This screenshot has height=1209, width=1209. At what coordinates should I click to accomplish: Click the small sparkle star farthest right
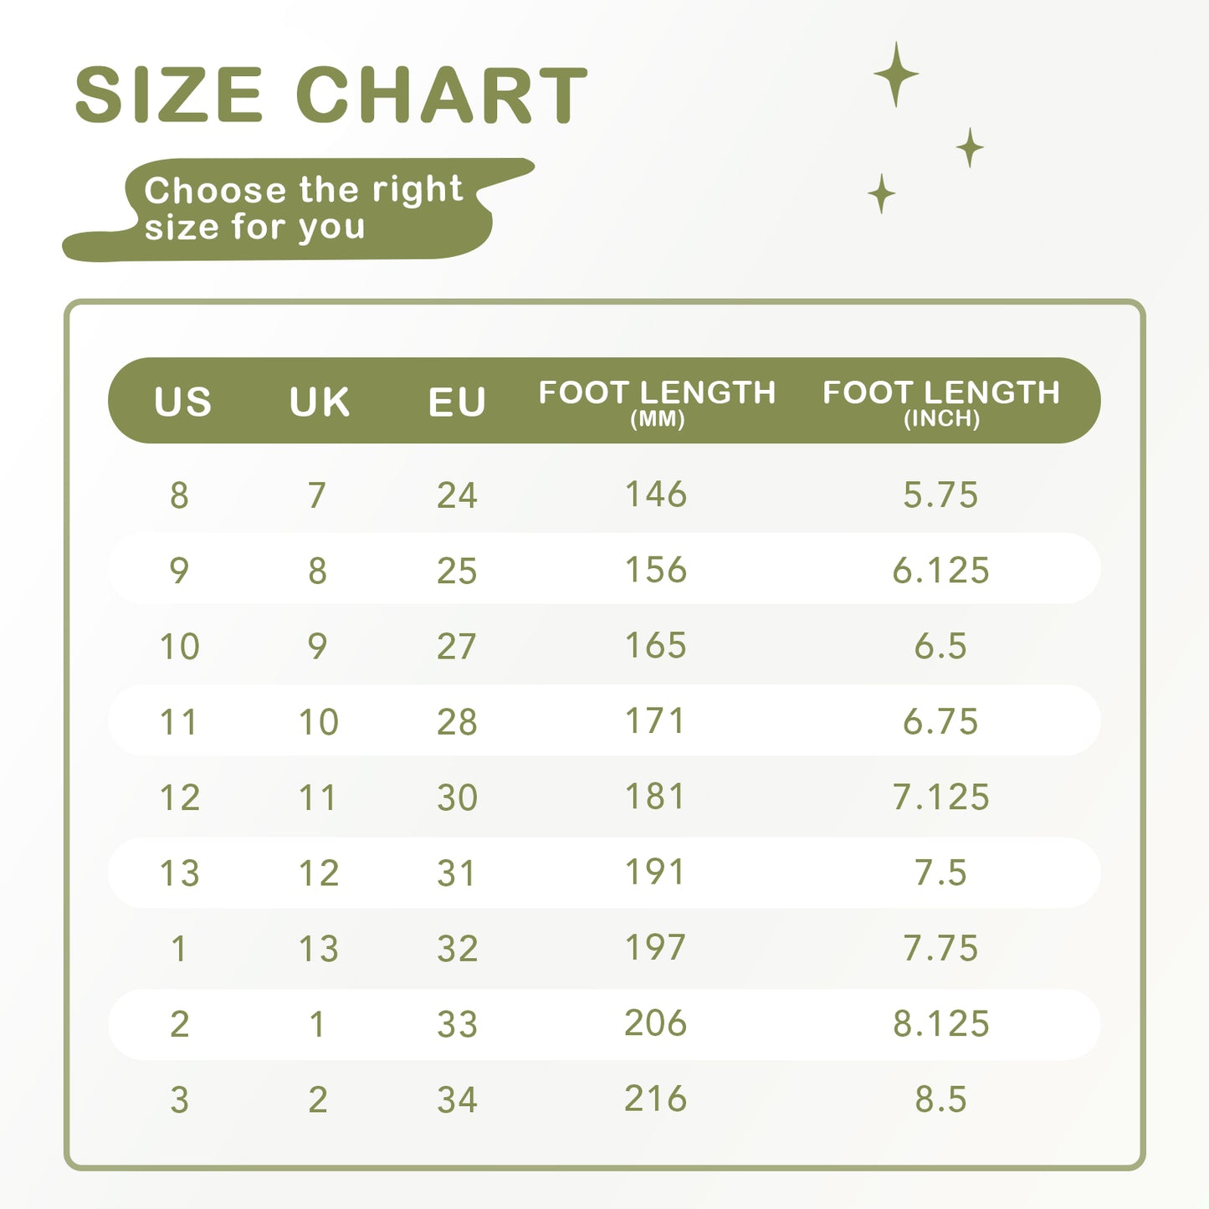(x=970, y=148)
